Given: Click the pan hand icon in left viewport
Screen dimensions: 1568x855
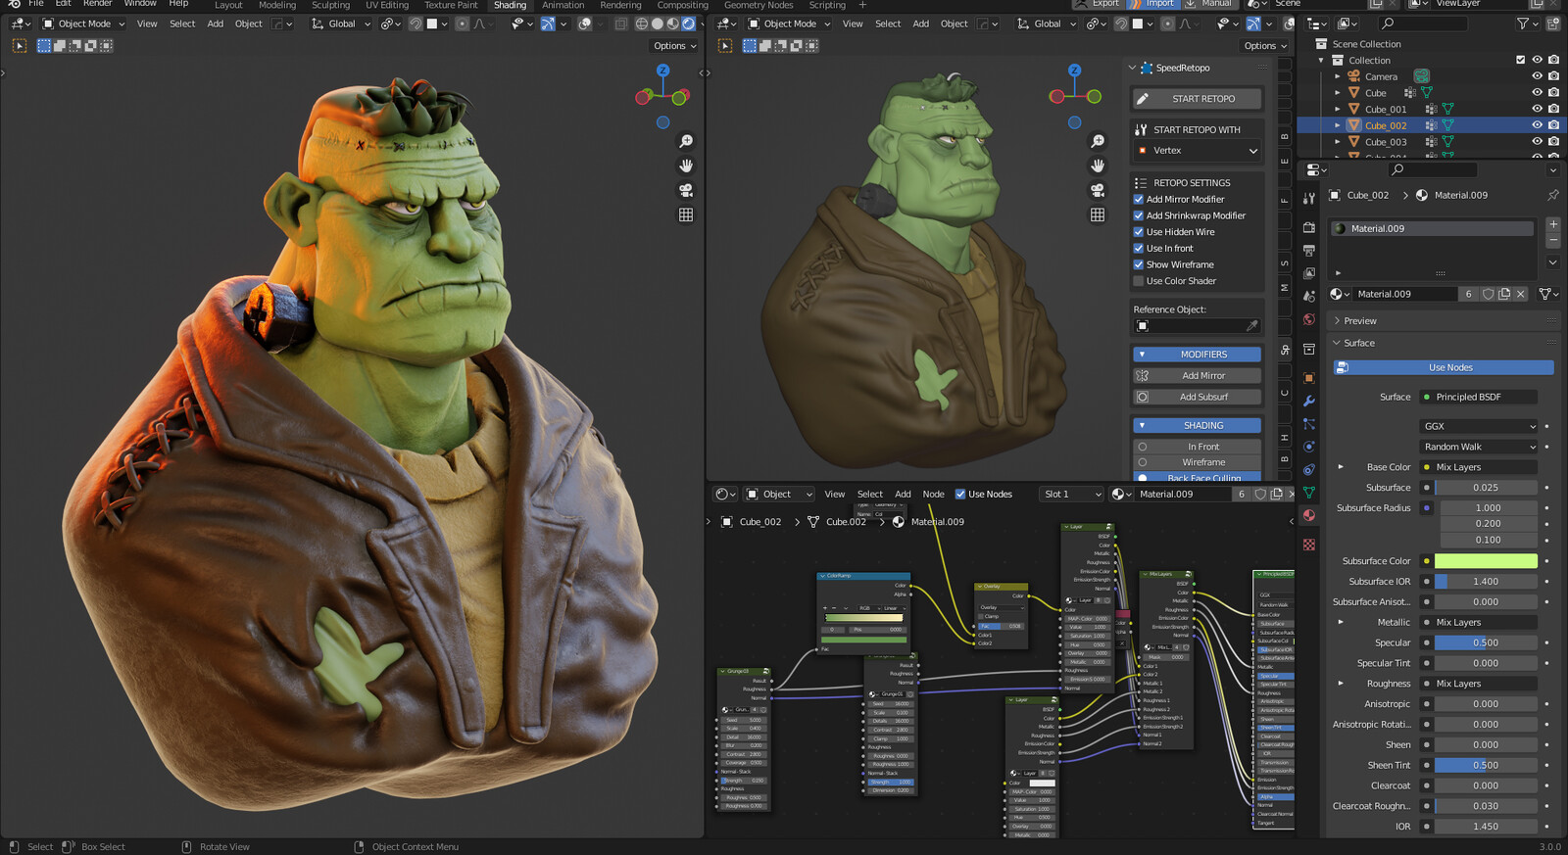Looking at the screenshot, I should pos(686,166).
